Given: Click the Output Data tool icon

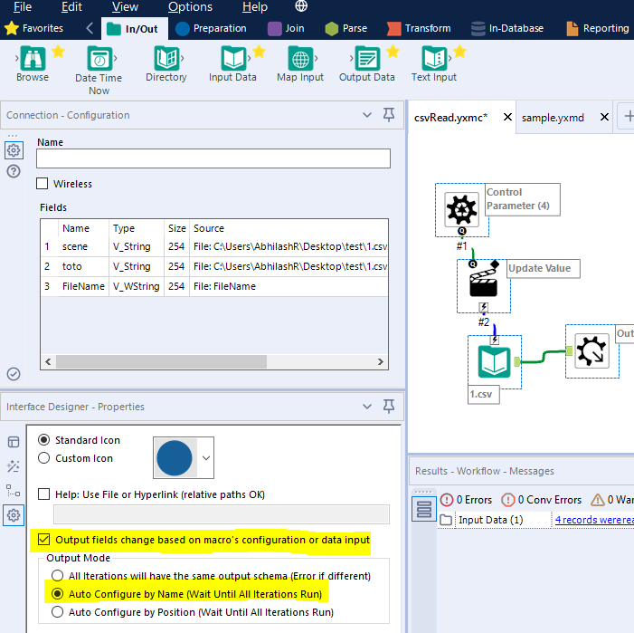Looking at the screenshot, I should pyautogui.click(x=366, y=59).
